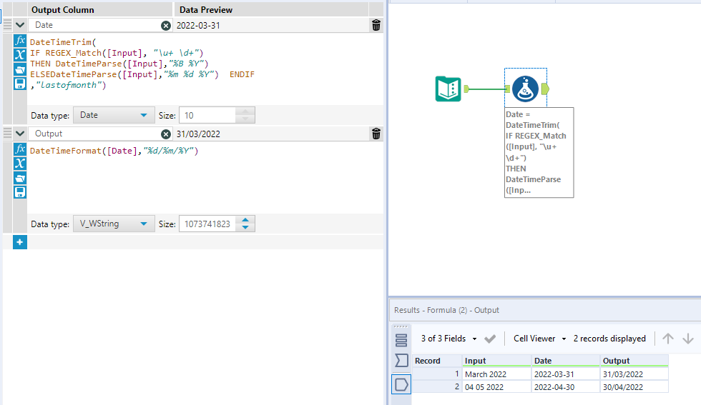Add a new expression with the plus button
Screen dimensions: 701x405
(x=20, y=243)
